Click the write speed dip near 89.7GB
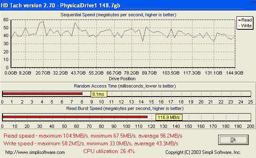This screenshot has height=158, width=256. tap(143, 41)
